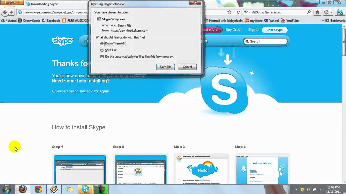Viewport: 346px width, 194px height.
Task: Bookmark this page with the star icon
Action: [x=229, y=12]
